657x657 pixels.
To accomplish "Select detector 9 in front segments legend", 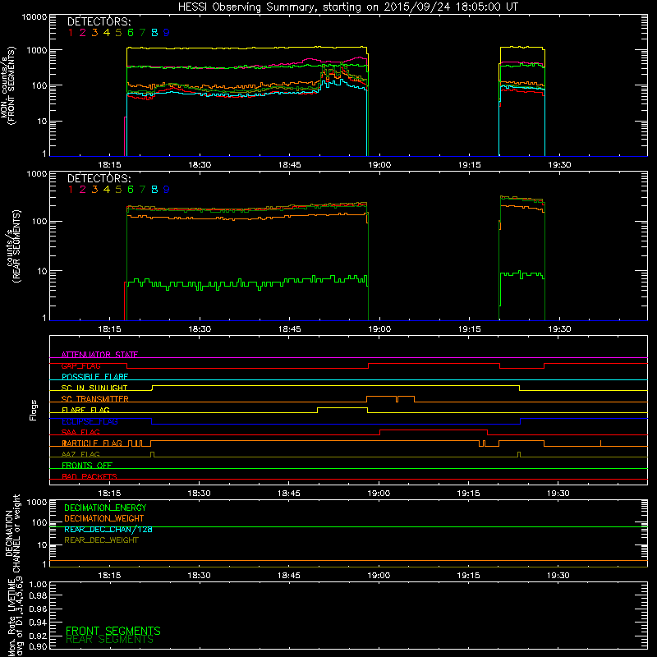I will click(x=167, y=33).
